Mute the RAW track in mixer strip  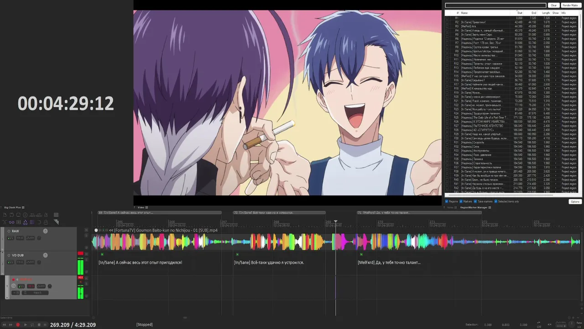(x=86, y=230)
